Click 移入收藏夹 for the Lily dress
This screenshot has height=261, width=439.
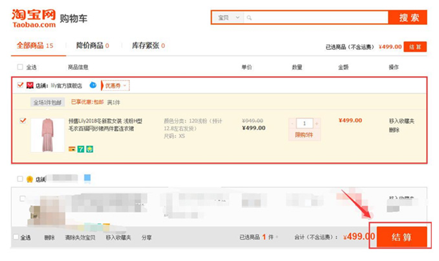click(401, 121)
